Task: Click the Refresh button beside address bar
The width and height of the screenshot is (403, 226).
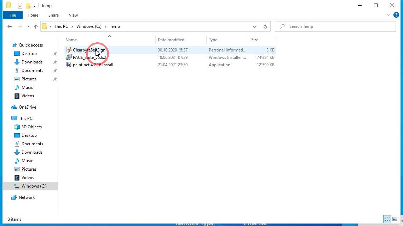Action: (x=265, y=26)
